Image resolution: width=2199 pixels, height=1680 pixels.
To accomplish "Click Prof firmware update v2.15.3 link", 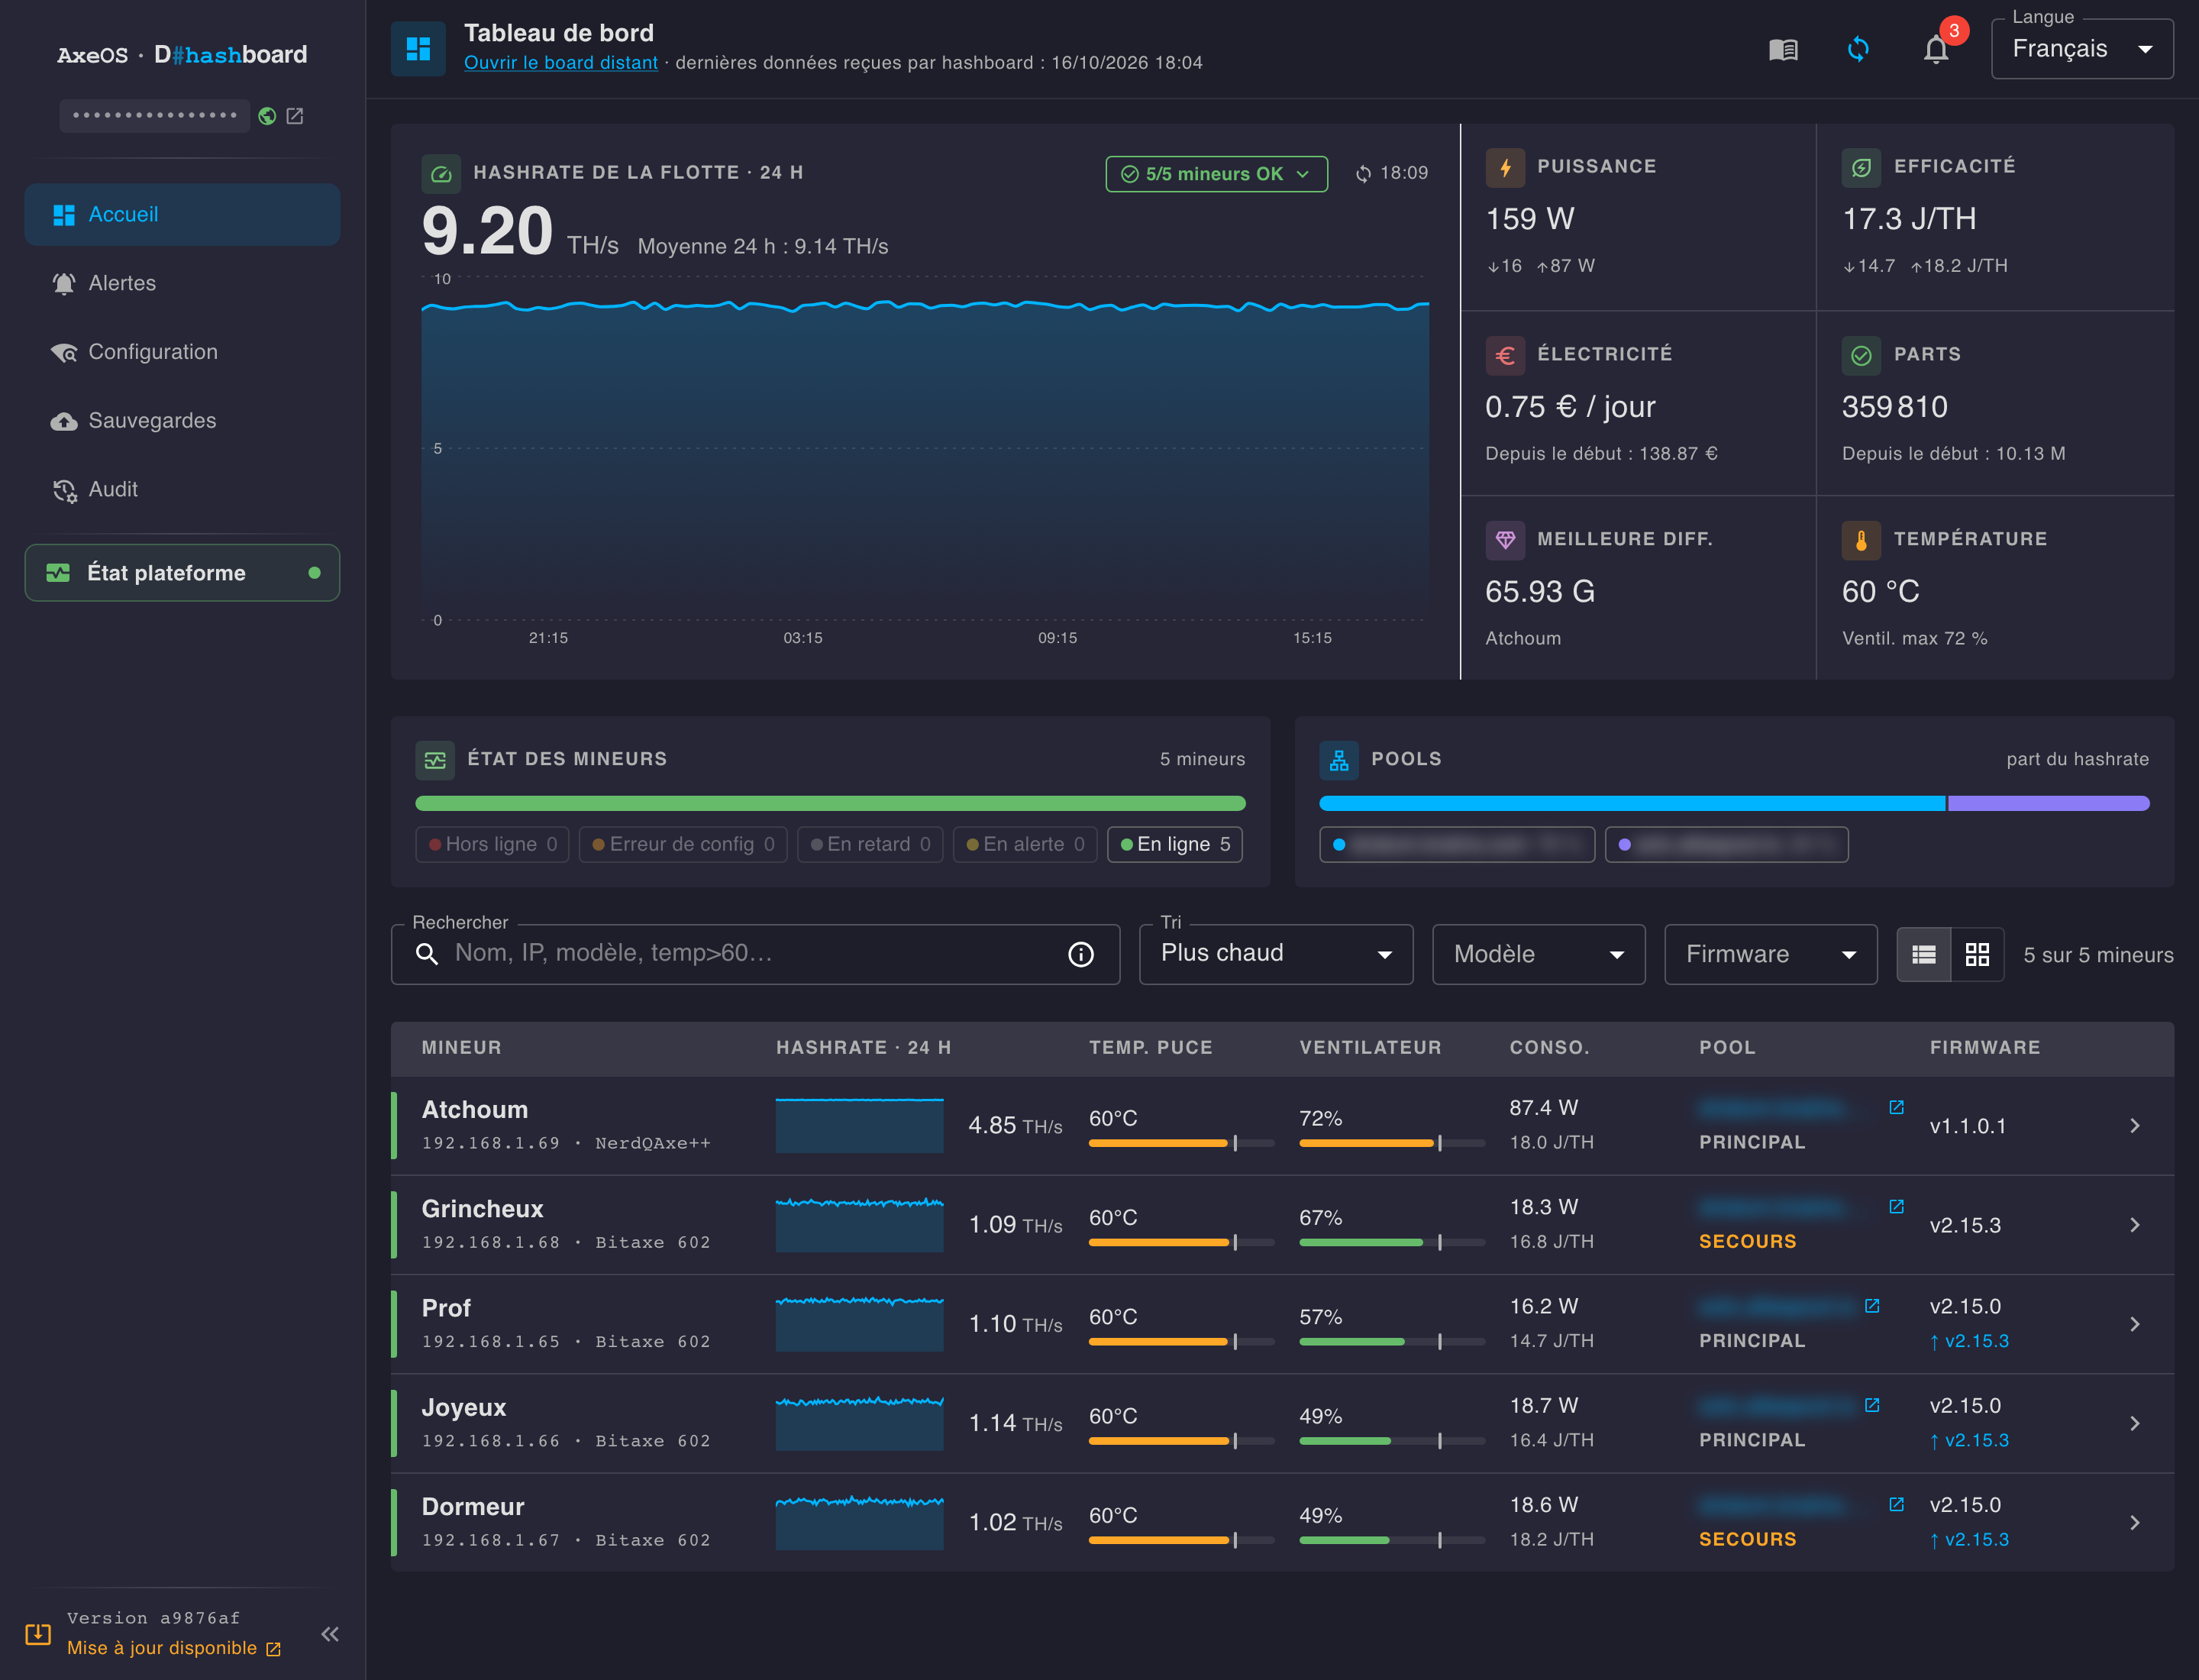I will tap(1968, 1341).
